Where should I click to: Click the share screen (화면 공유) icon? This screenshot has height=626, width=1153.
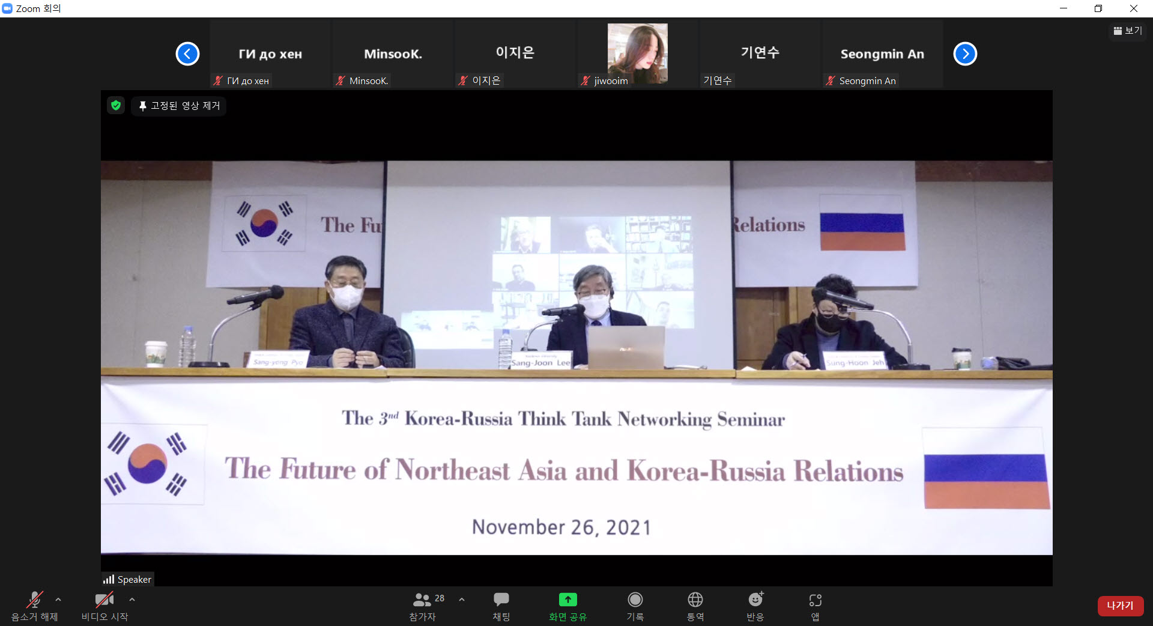pos(567,600)
